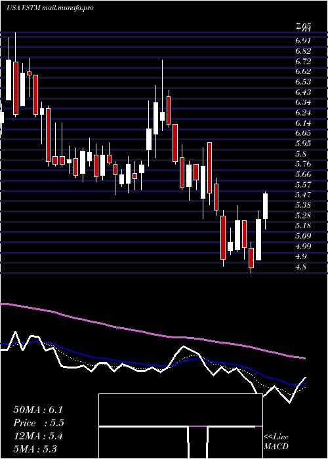Screen dimensions: 328x459
Task: Click the 6.34 price axis label
Action: coord(303,102)
